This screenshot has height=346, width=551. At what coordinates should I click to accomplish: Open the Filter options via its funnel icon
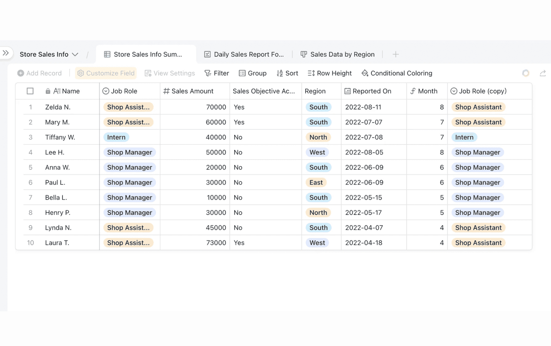coord(207,73)
